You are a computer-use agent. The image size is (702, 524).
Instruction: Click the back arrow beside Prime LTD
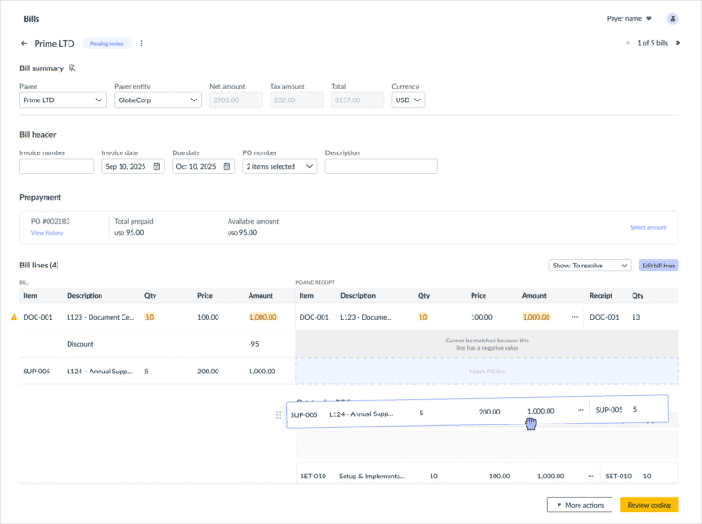pos(25,43)
